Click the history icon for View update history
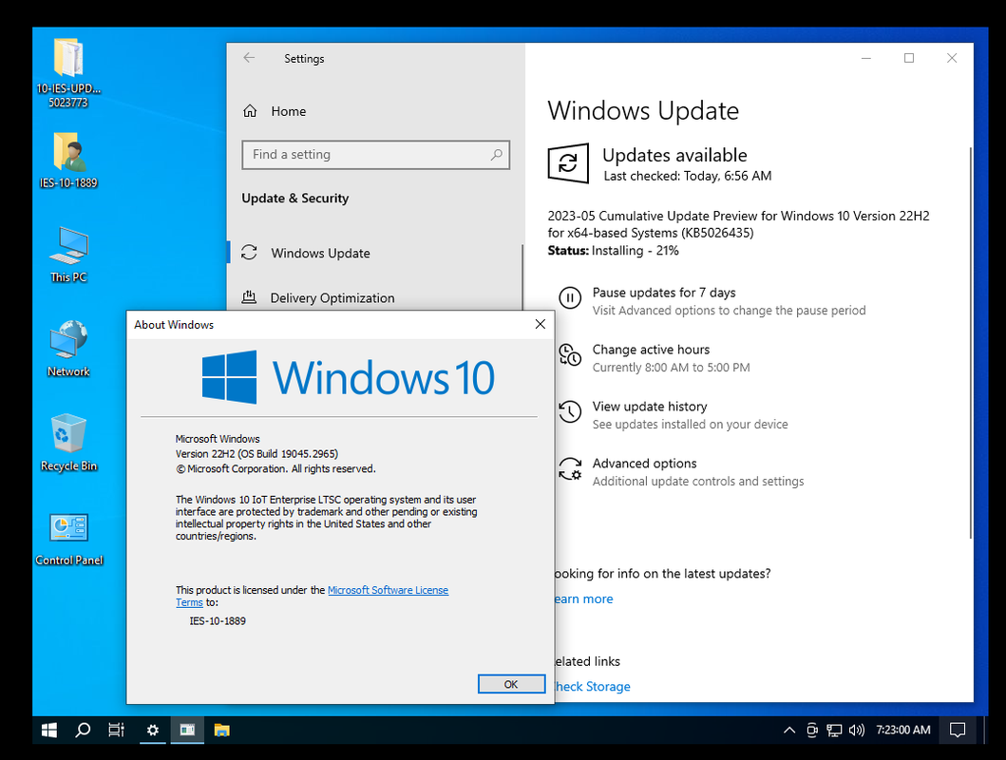 pos(570,411)
